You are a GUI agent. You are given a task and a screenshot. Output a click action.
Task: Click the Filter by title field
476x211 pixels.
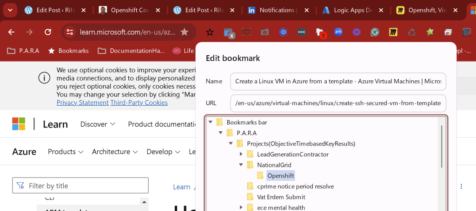tap(80, 185)
